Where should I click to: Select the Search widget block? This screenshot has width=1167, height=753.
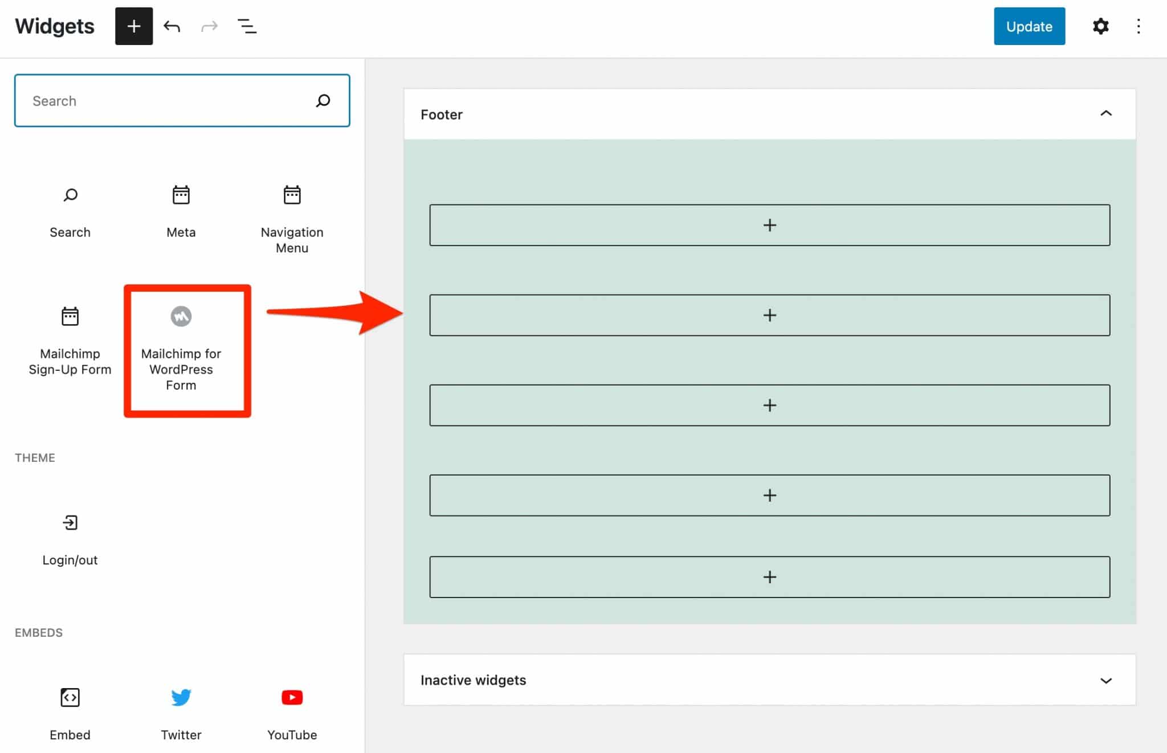[x=70, y=212]
